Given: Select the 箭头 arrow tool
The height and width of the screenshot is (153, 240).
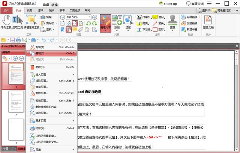Looking at the screenshot, I should click(x=159, y=23).
